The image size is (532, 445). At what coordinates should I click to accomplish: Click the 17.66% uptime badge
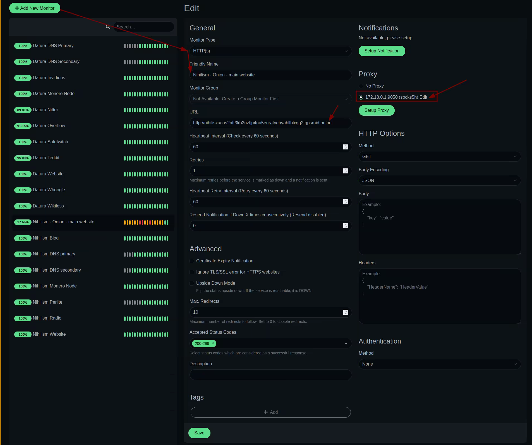(23, 222)
